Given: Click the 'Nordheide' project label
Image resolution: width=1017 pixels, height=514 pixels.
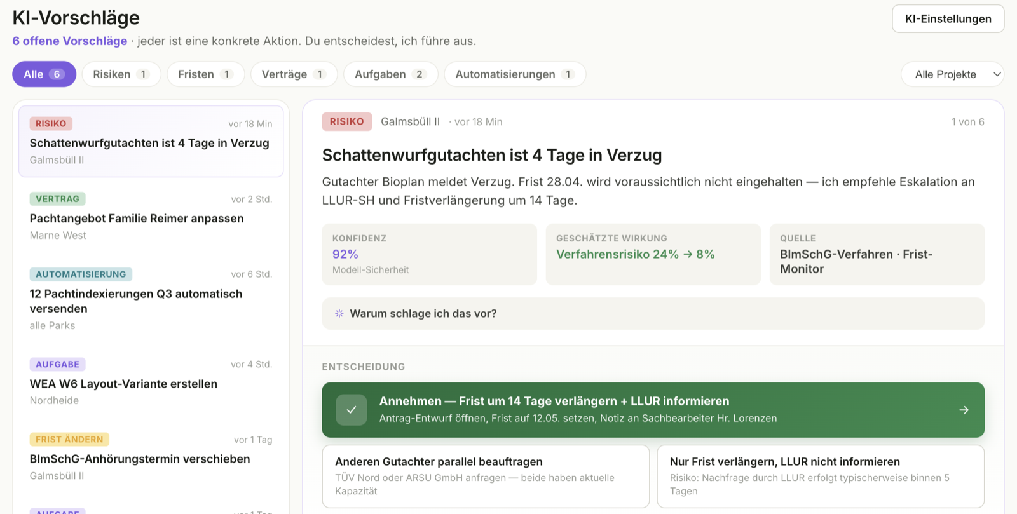Looking at the screenshot, I should [54, 400].
